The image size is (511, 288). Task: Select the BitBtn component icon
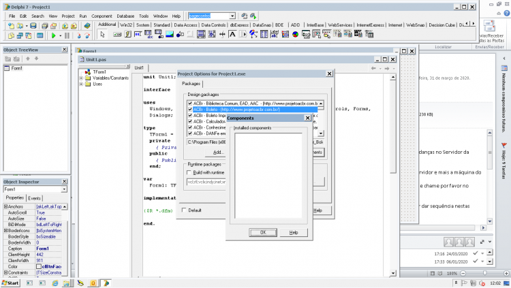click(117, 34)
